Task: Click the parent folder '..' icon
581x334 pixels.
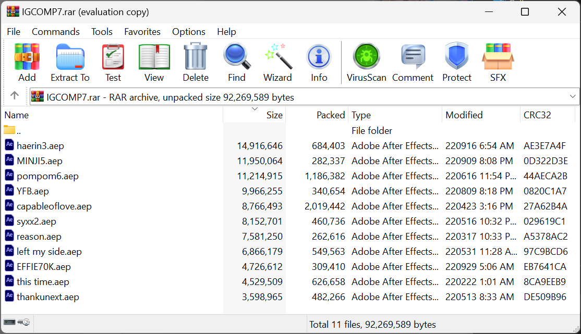Action: pos(9,130)
